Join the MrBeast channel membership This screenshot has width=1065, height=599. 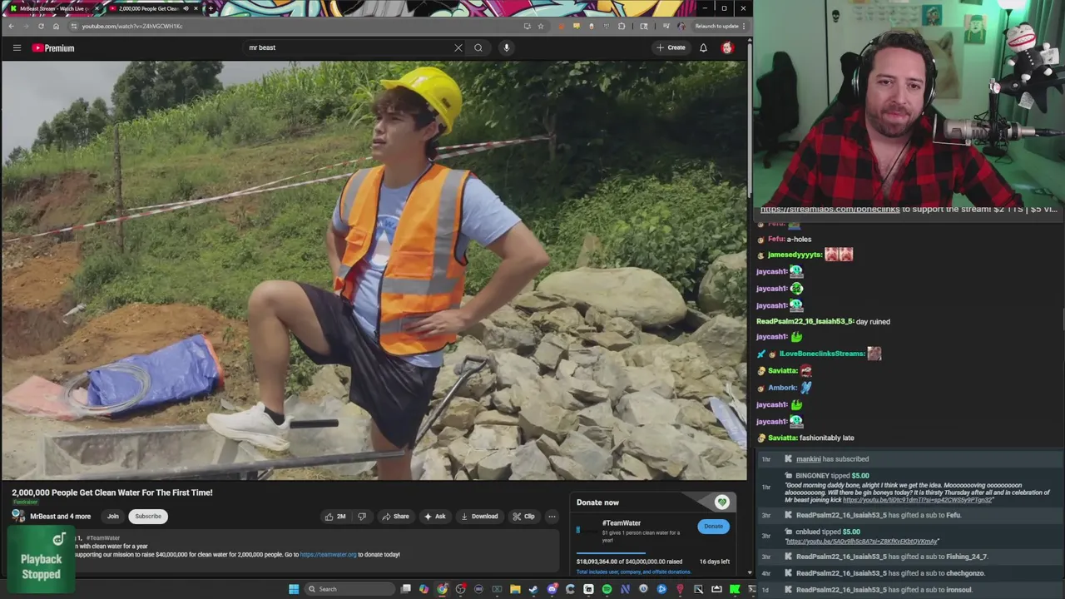pyautogui.click(x=113, y=516)
